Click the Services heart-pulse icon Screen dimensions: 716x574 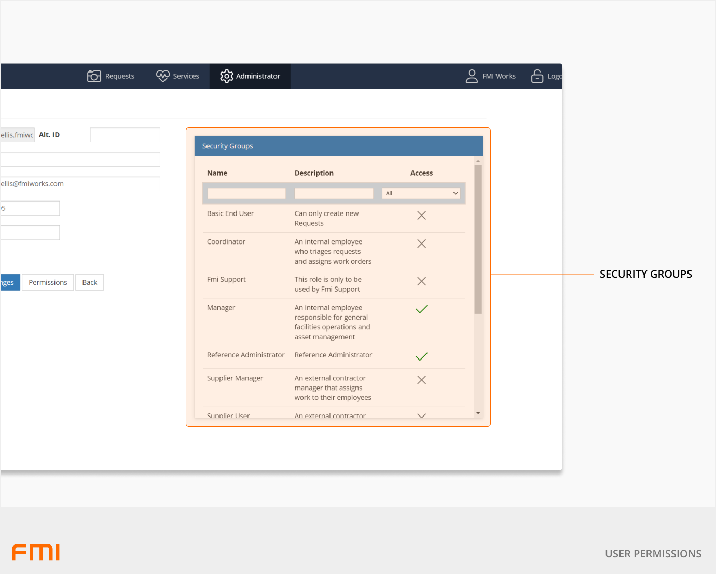pos(163,76)
